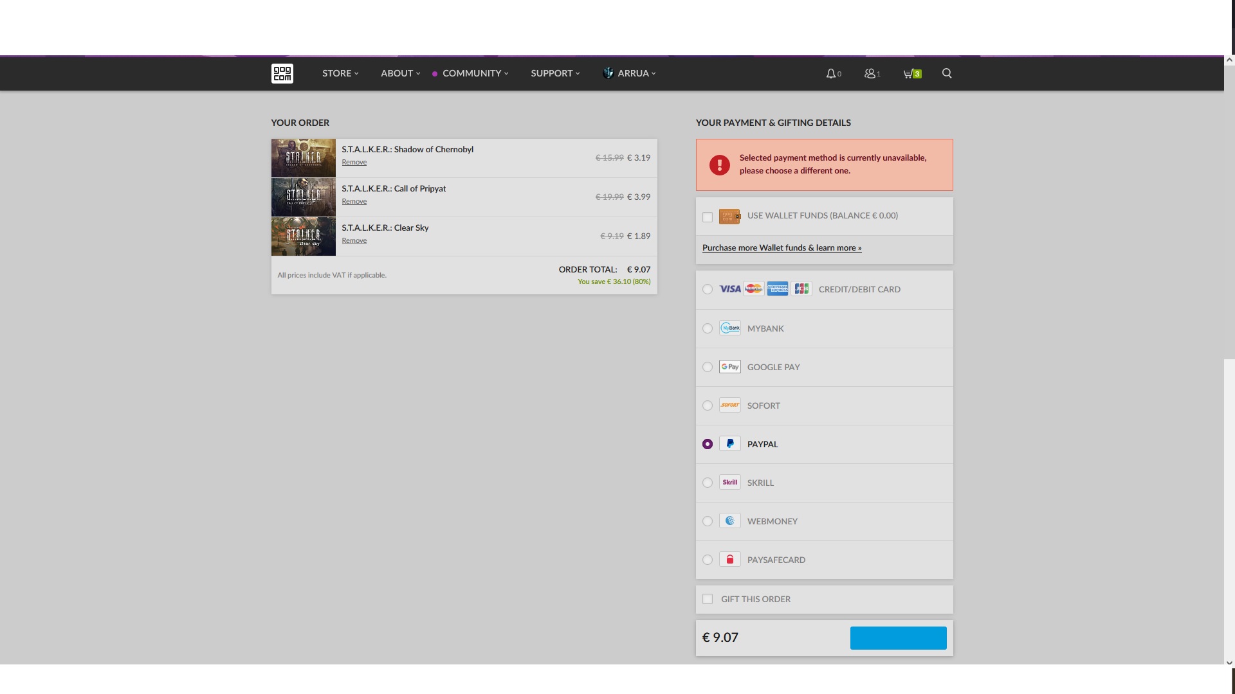Open the Clear Sky game title
This screenshot has width=1235, height=694.
385,228
